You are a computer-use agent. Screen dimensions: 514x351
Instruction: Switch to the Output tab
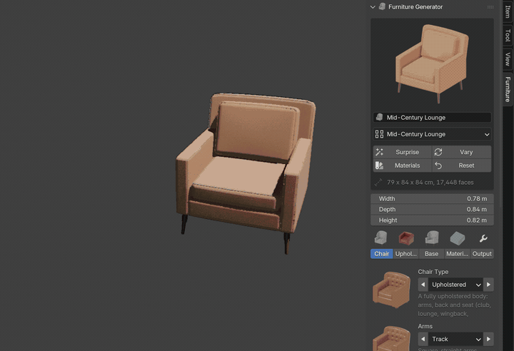coord(482,254)
